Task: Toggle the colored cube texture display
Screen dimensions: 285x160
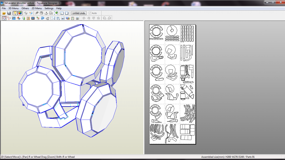Action: coord(20,13)
